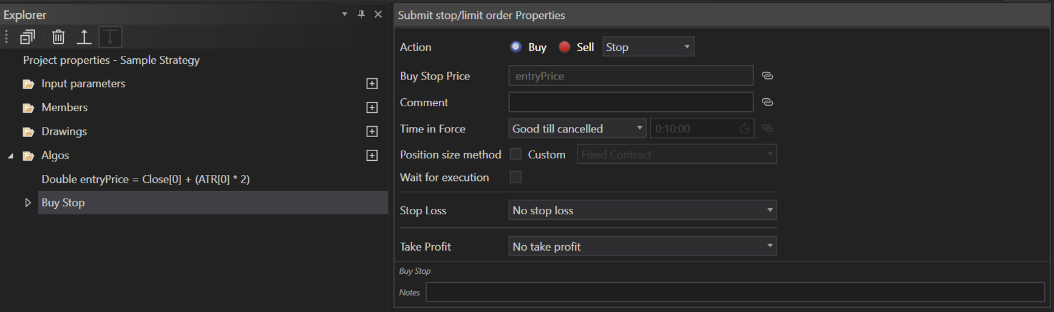Image resolution: width=1054 pixels, height=312 pixels.
Task: Click the link icon beside Comment field
Action: click(767, 102)
